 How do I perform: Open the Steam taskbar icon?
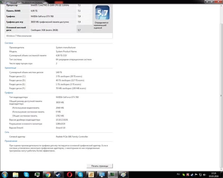click(58, 175)
